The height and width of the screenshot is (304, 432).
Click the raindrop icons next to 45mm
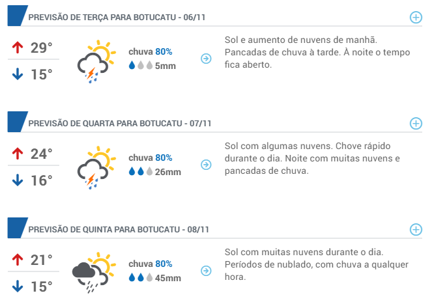pyautogui.click(x=141, y=277)
